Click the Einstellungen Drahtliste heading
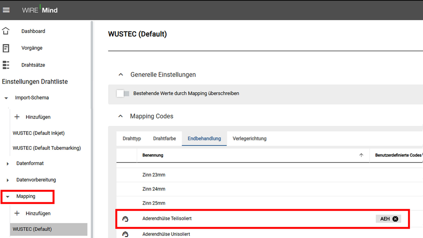This screenshot has height=238, width=423. click(x=35, y=81)
